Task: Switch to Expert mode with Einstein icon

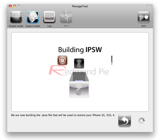Action: point(33,17)
